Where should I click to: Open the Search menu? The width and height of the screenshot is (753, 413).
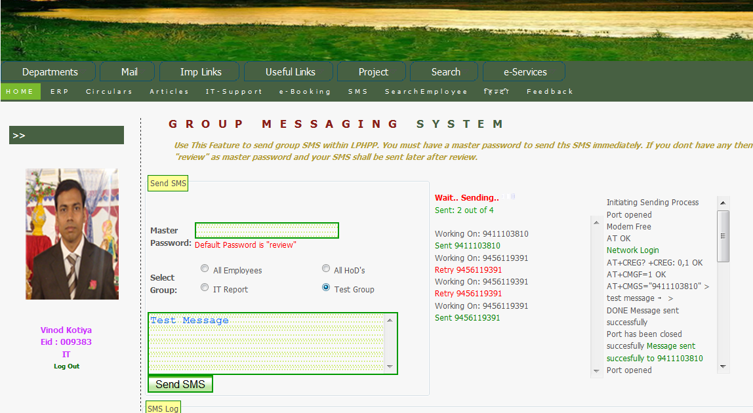coord(444,71)
